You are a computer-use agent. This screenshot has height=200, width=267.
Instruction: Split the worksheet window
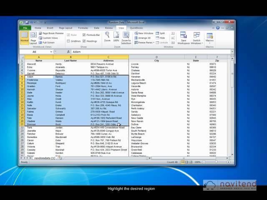(x=160, y=33)
